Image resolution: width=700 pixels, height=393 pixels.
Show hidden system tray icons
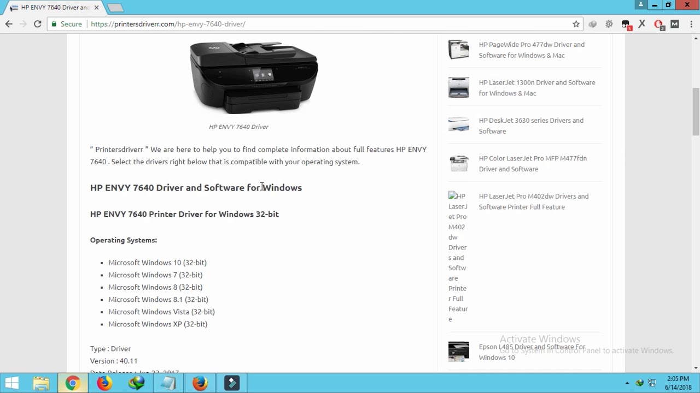pos(627,383)
